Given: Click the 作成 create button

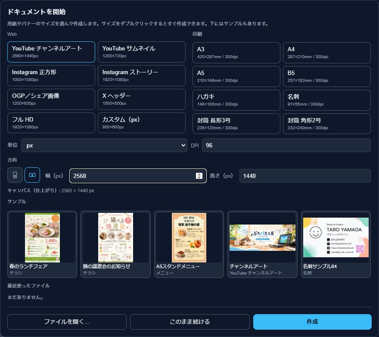Looking at the screenshot, I should tap(312, 322).
